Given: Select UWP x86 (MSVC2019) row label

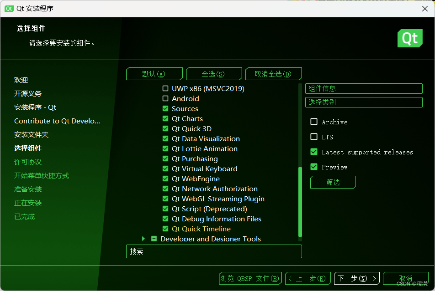Looking at the screenshot, I should pos(208,88).
